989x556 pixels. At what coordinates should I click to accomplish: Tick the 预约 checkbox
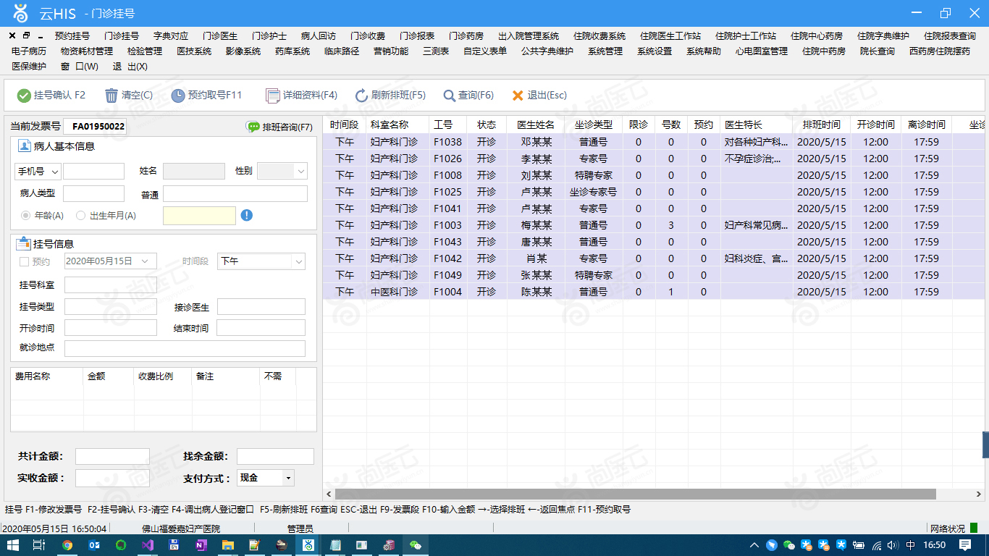[25, 261]
